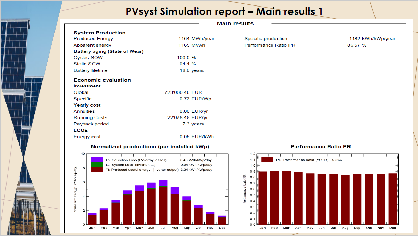Viewport: 418px width, 236px height.
Task: Select the "Produced Energy" label
Action: coord(93,39)
